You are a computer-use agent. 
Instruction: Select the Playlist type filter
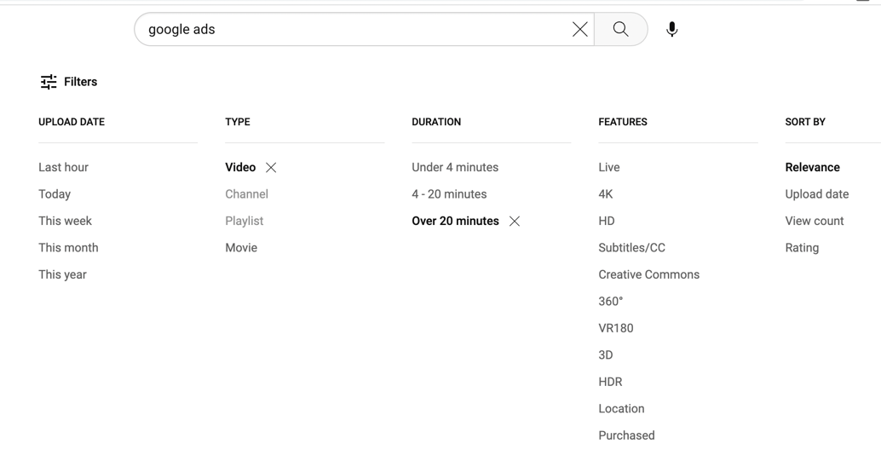[245, 221]
